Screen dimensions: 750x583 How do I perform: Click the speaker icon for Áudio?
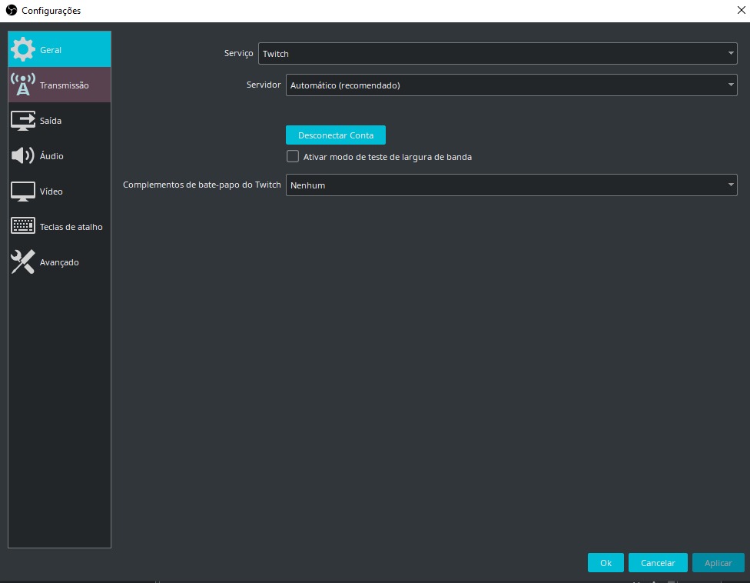coord(23,156)
